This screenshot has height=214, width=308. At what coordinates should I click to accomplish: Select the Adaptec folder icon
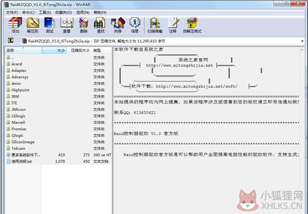coord(8,70)
